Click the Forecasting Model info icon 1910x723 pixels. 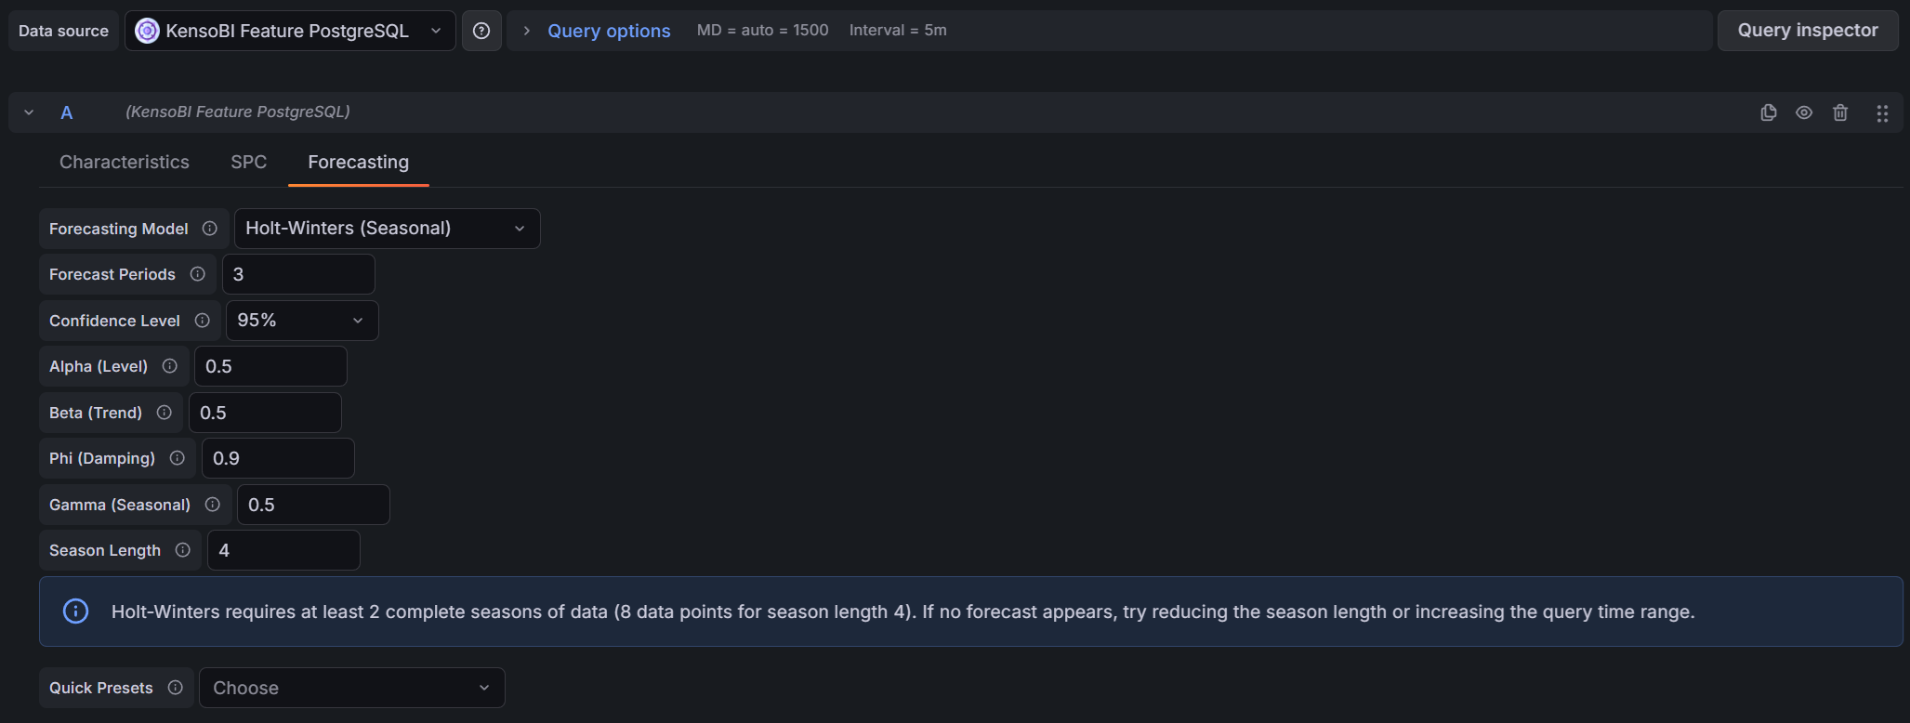[210, 229]
